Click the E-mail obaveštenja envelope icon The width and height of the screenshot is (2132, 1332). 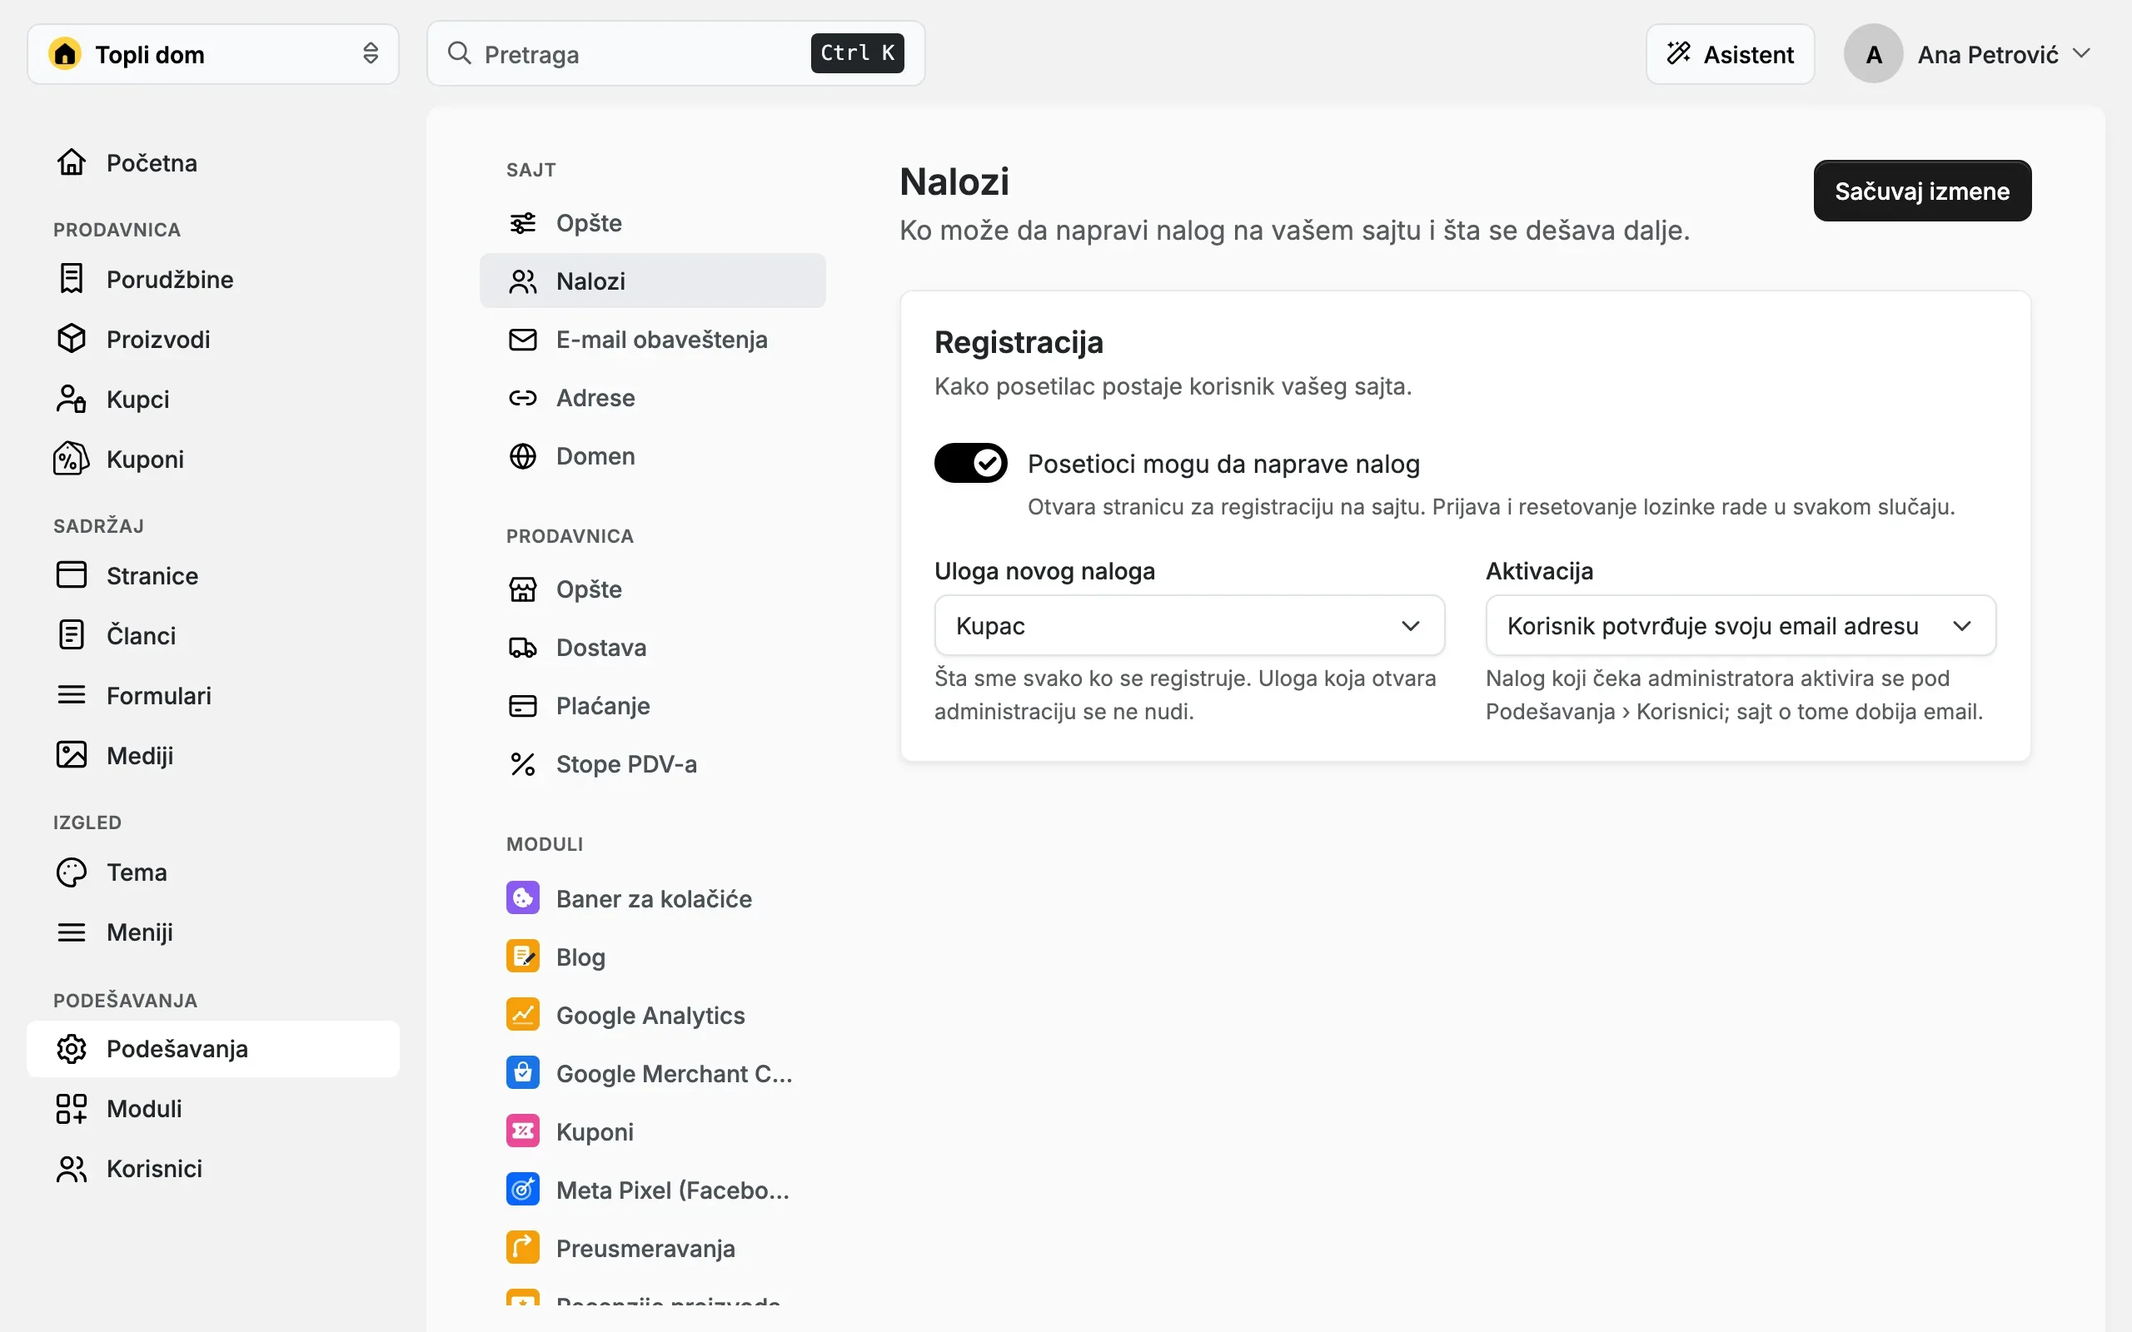[522, 339]
